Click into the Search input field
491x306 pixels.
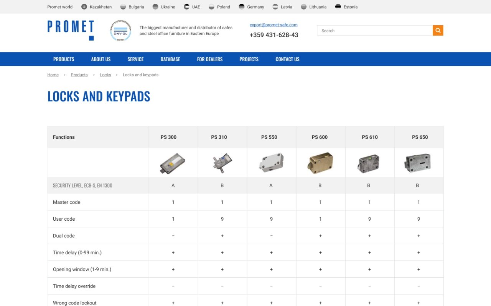(x=375, y=31)
